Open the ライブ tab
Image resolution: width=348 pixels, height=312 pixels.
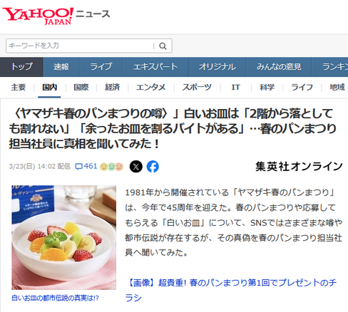click(x=101, y=67)
